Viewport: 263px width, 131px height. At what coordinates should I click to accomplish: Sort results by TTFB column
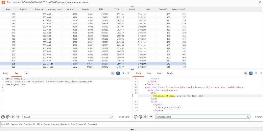point(101,10)
